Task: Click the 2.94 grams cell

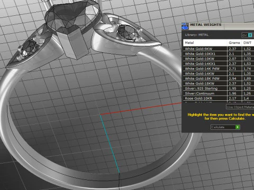Action: (234, 79)
